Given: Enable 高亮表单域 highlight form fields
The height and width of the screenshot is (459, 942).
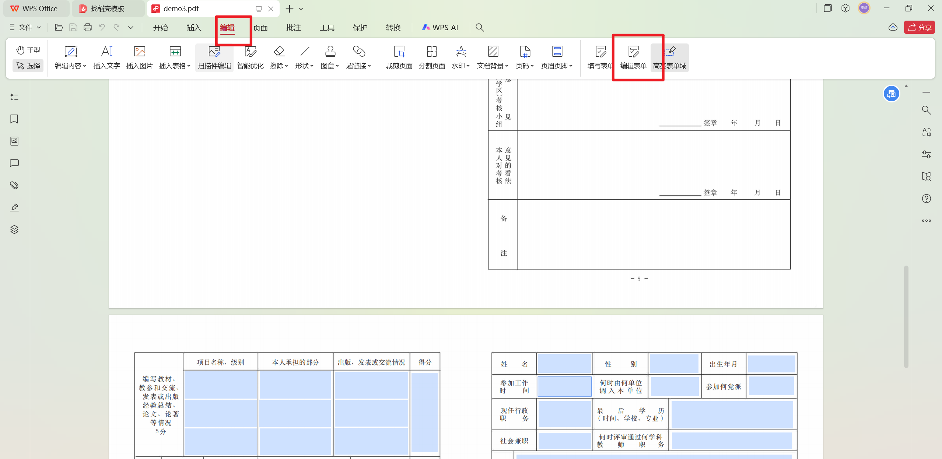Looking at the screenshot, I should click(x=669, y=57).
